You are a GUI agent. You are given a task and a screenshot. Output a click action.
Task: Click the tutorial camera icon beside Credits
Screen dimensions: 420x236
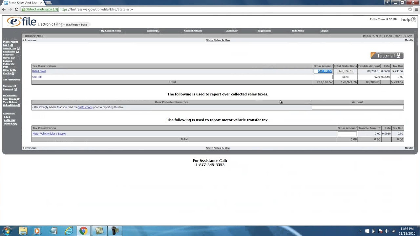13,73
